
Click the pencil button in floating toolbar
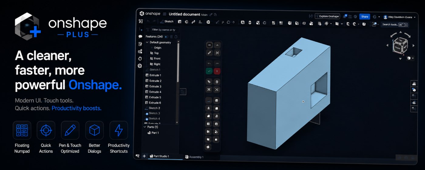click(x=209, y=53)
